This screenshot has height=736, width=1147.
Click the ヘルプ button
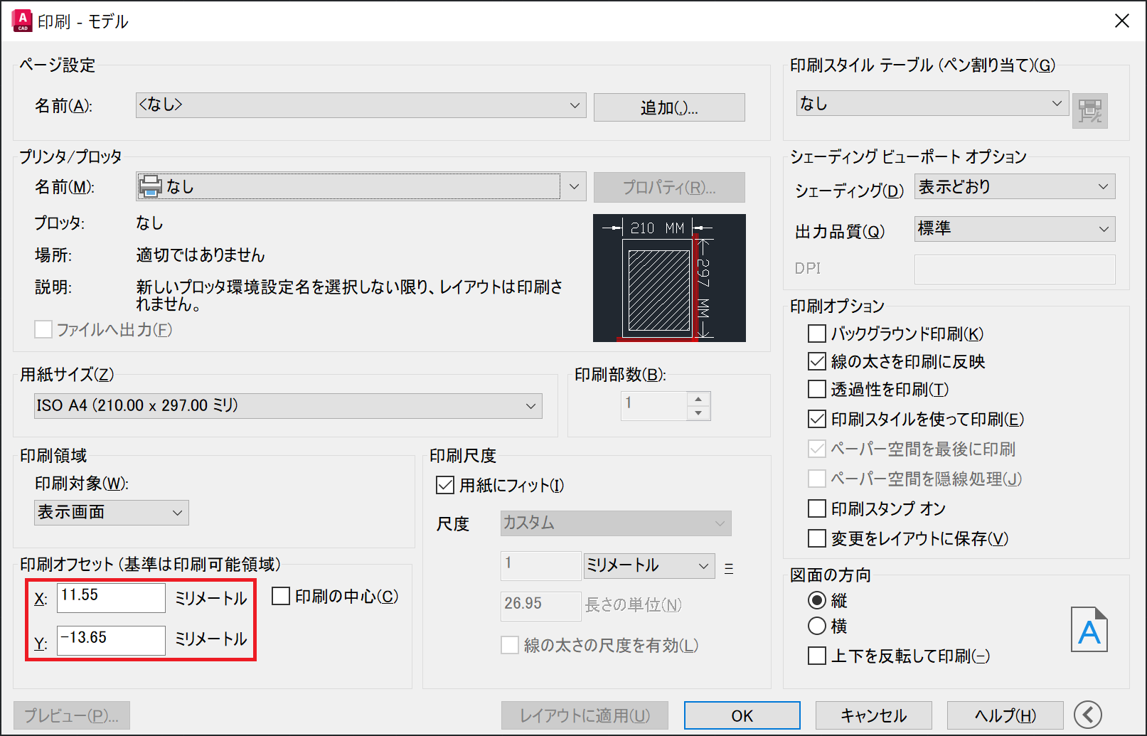click(1004, 715)
